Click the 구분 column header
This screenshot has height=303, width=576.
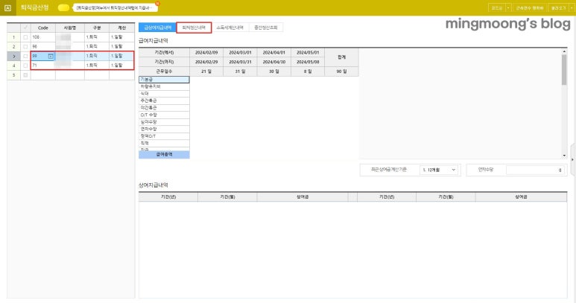coord(97,28)
